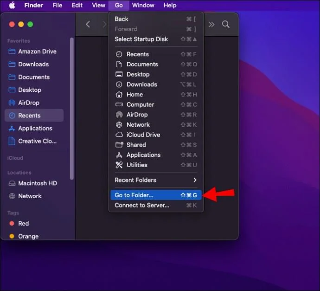Screen dimensions: 320x291
Task: Choose Computer in the Go menu
Action: point(156,104)
